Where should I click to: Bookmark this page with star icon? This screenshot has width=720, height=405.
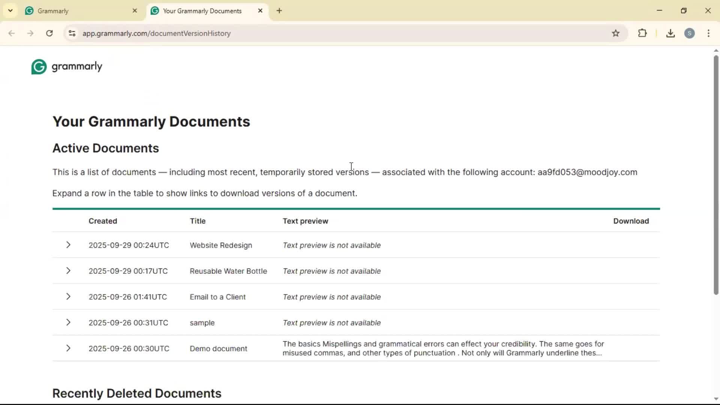616,33
